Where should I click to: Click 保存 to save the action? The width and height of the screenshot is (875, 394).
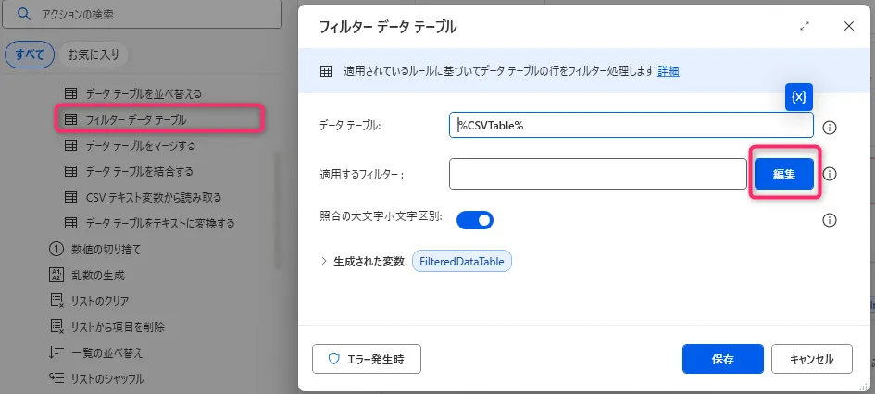pyautogui.click(x=722, y=359)
